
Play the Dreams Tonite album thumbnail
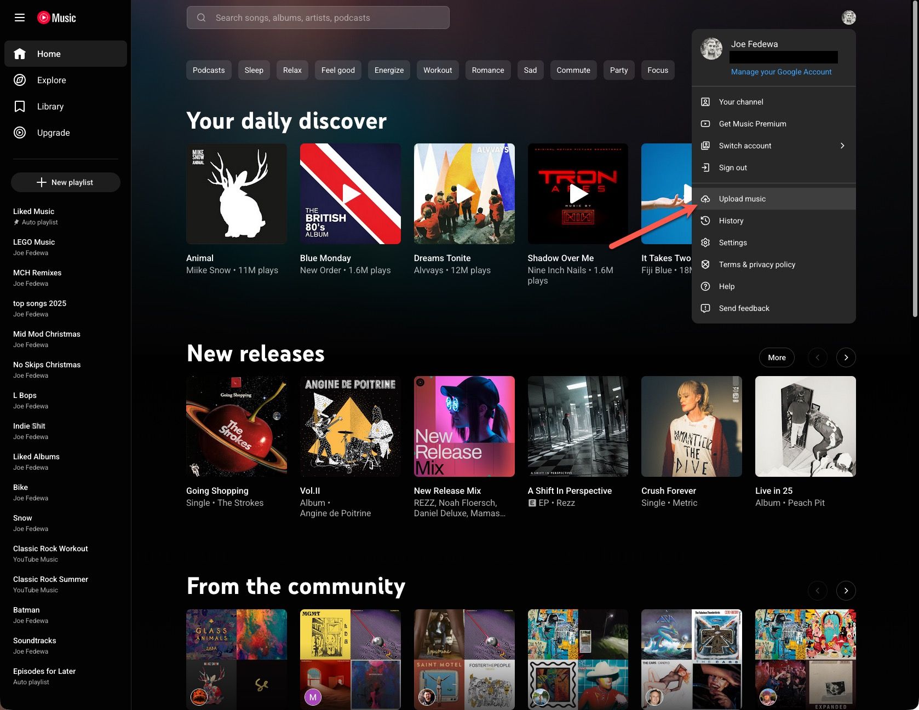(464, 194)
